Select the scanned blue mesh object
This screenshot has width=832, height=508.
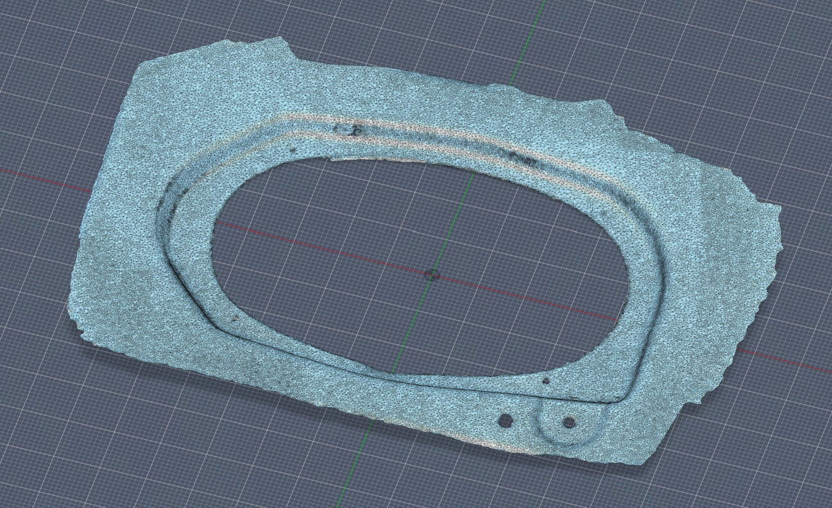128,257
